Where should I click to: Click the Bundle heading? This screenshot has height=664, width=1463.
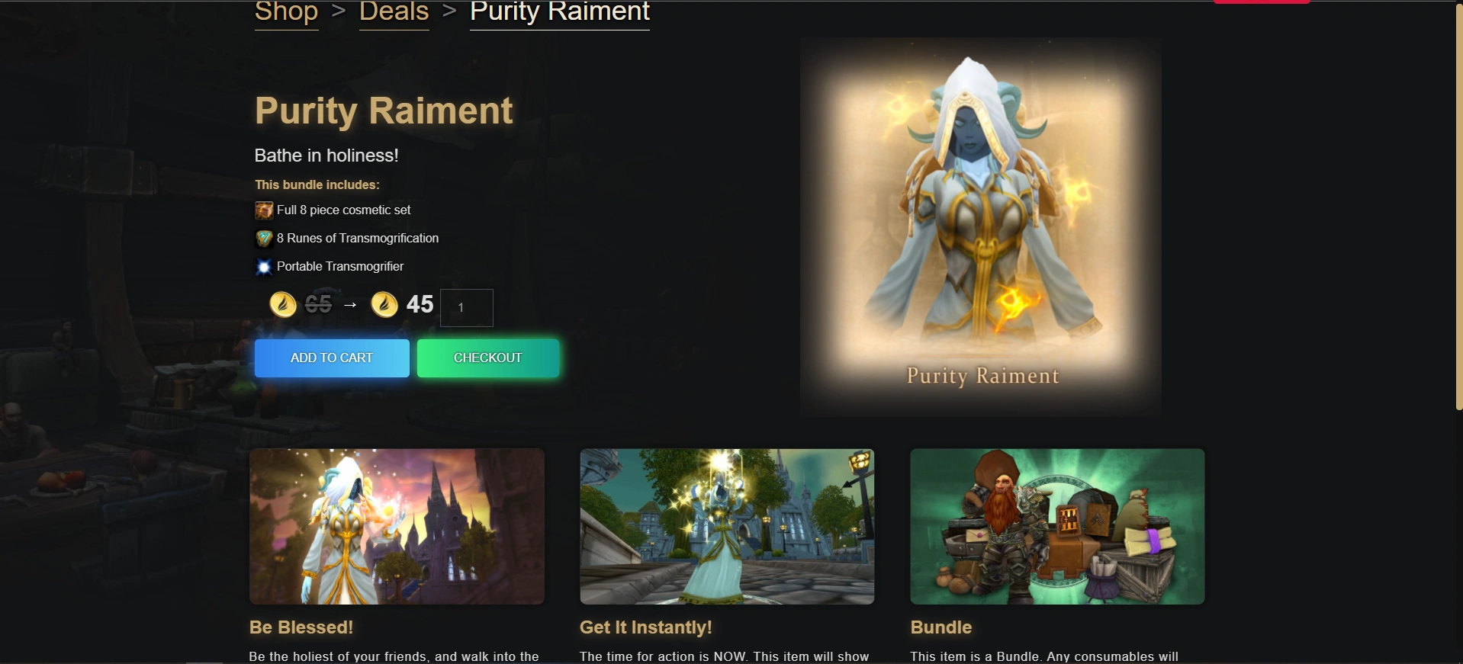point(941,627)
